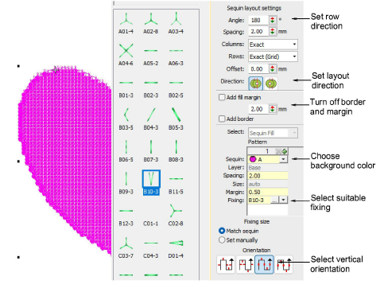The width and height of the screenshot is (384, 296).
Task: Open the Columns dropdown showing Exact
Action: (273, 45)
